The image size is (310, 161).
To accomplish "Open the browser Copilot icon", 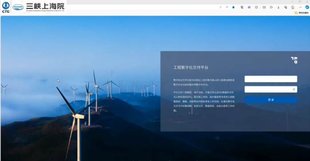I will [x=307, y=7].
